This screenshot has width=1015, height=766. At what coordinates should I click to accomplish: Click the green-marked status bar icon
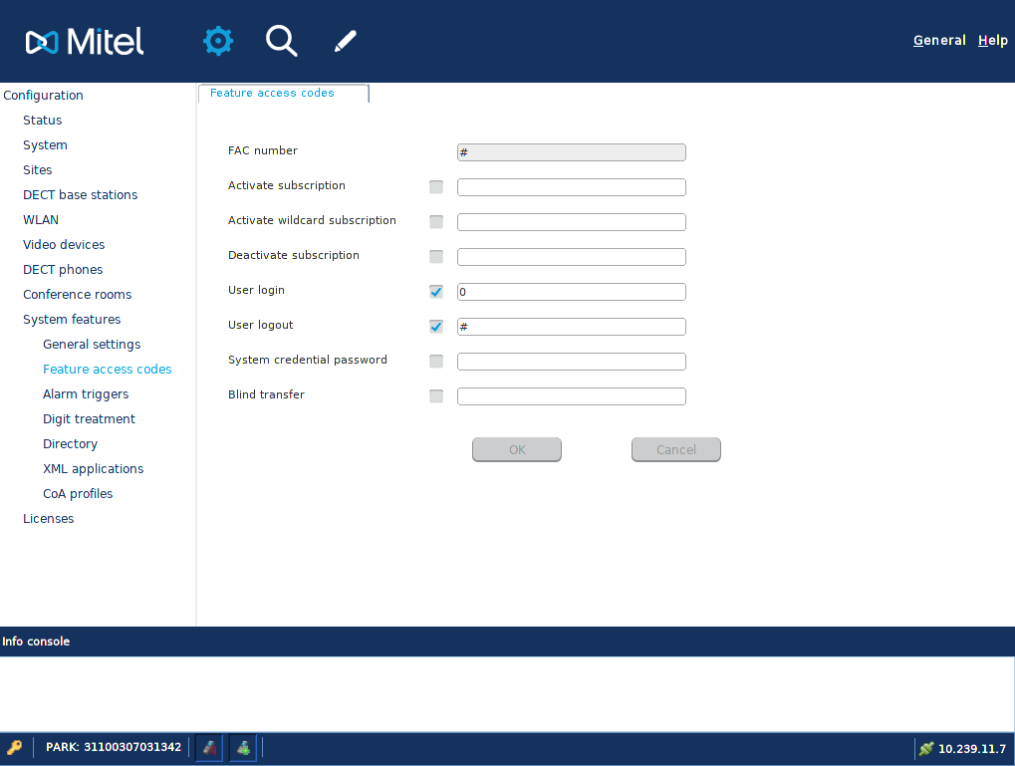tap(243, 747)
